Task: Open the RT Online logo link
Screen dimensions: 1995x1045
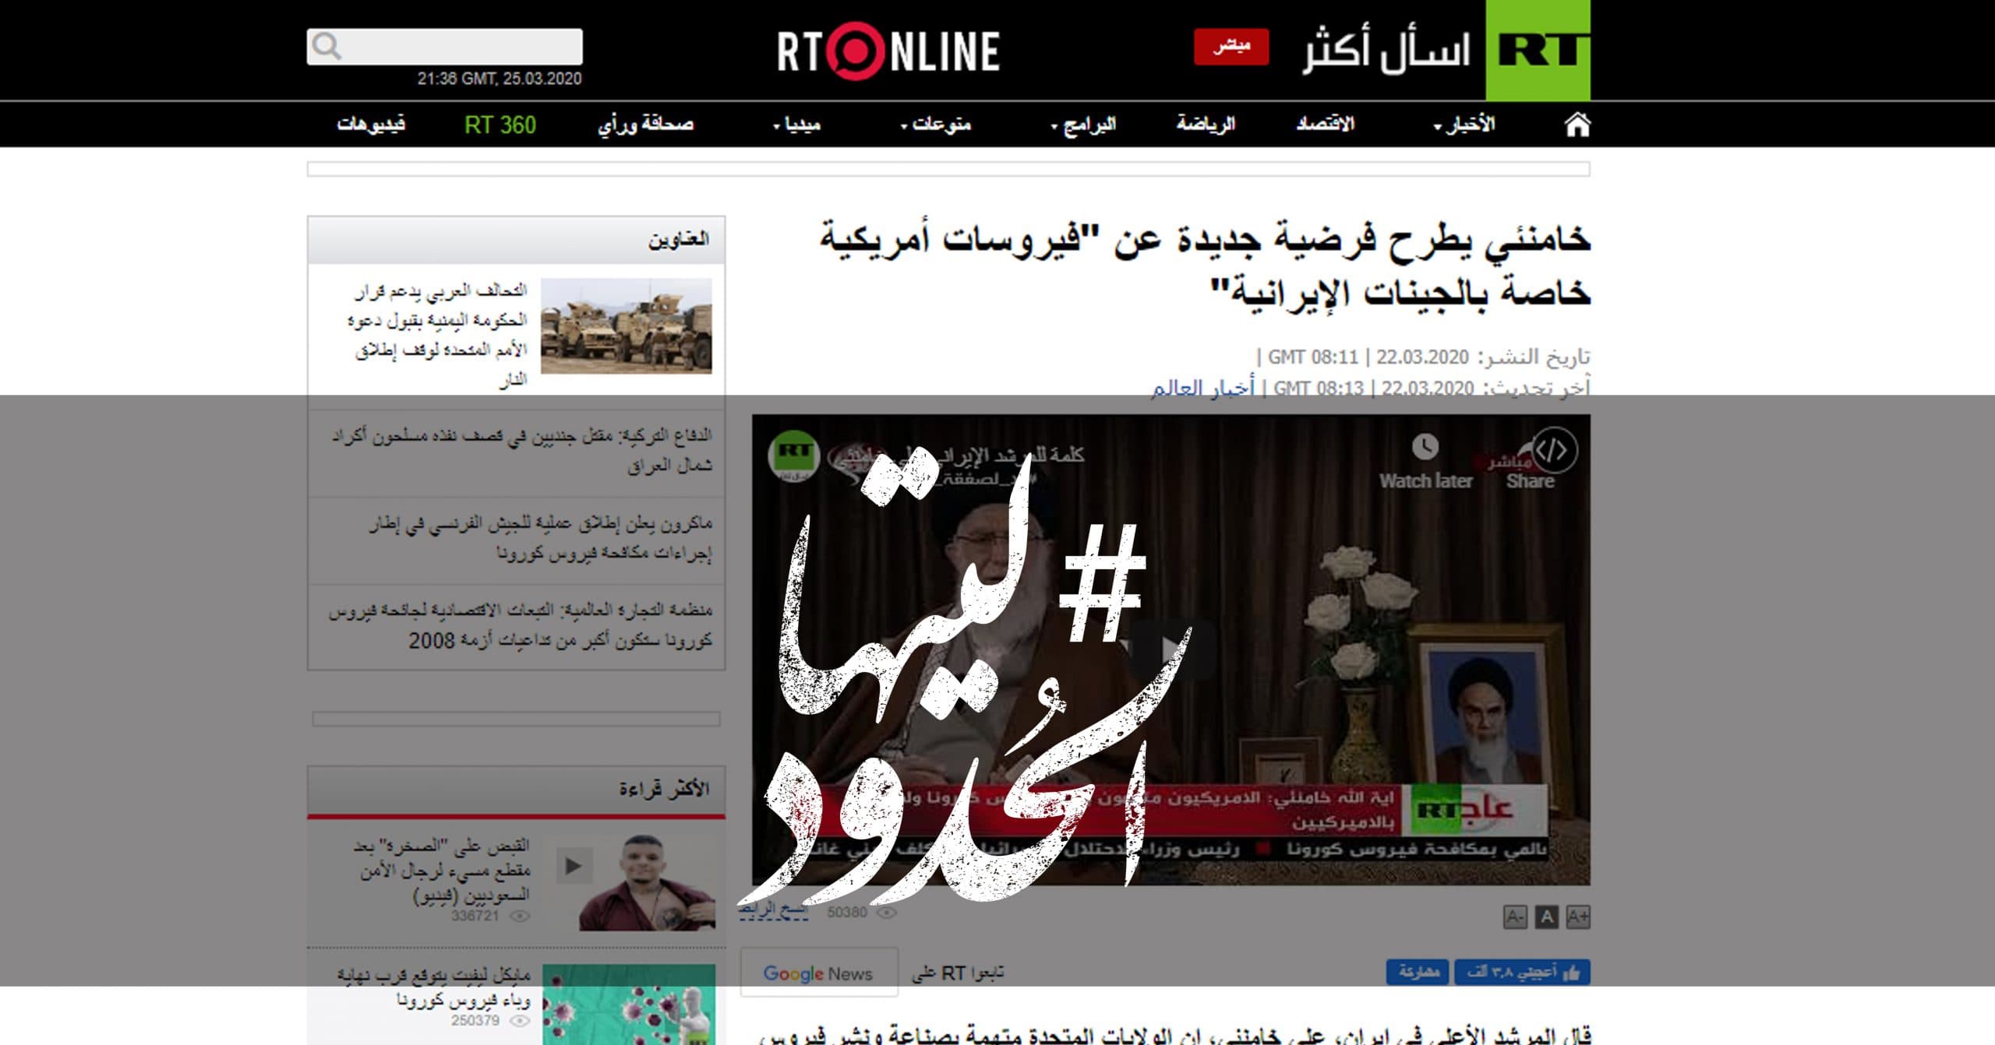Action: point(888,51)
